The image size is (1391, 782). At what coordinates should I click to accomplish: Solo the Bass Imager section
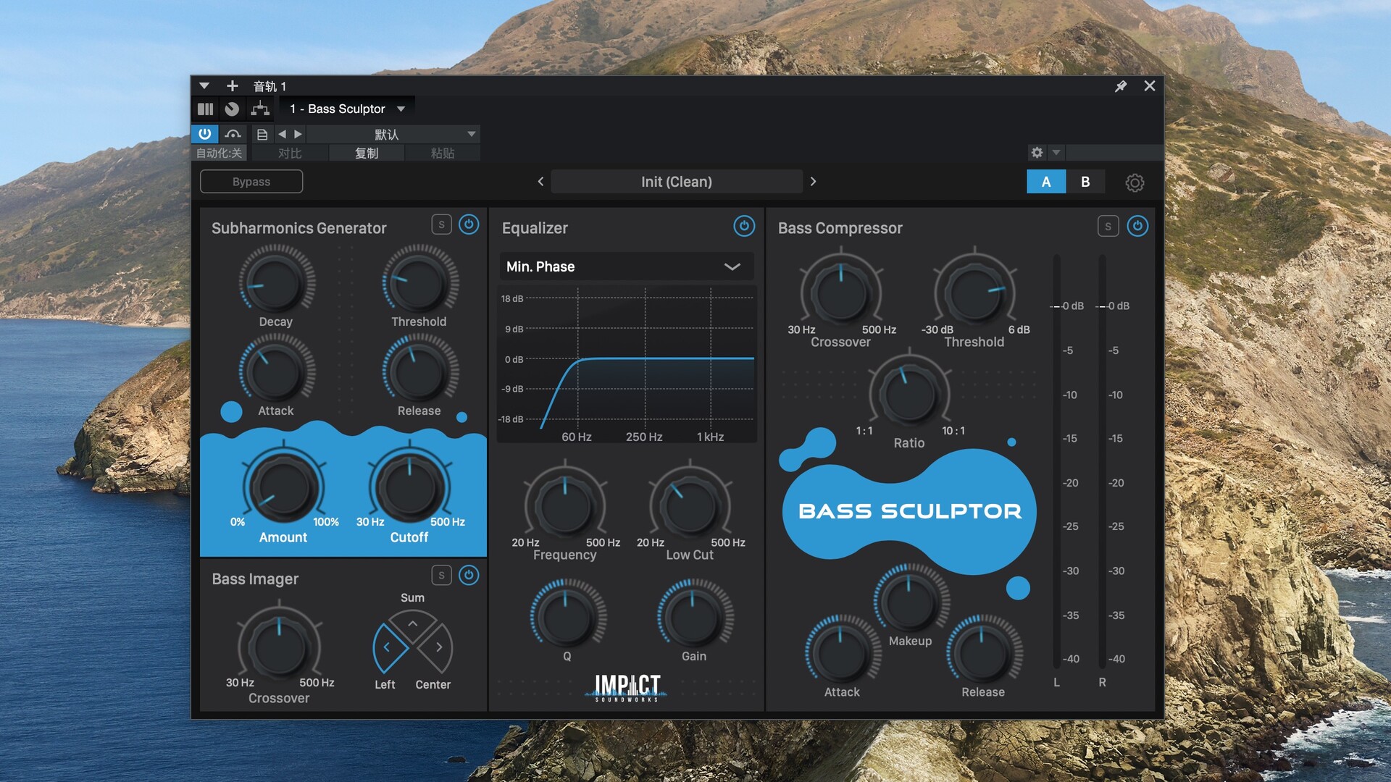click(x=441, y=576)
